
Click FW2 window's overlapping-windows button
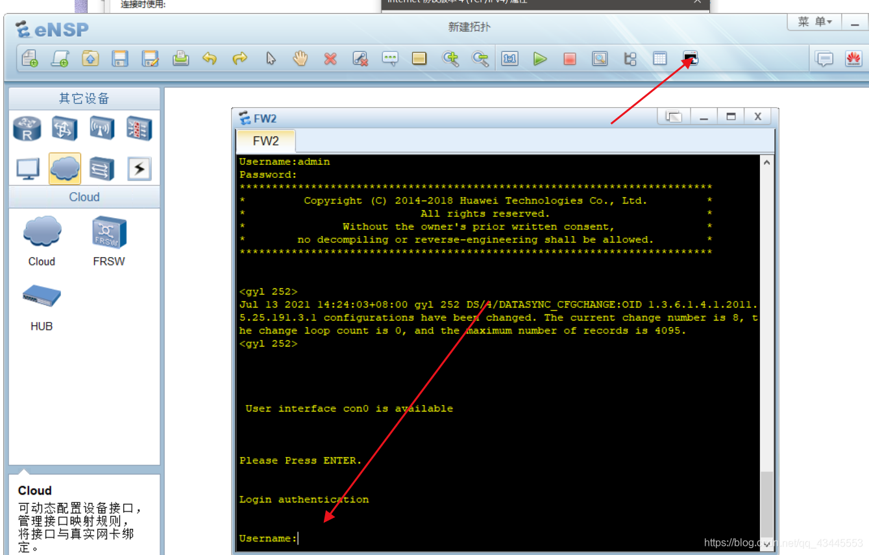674,117
